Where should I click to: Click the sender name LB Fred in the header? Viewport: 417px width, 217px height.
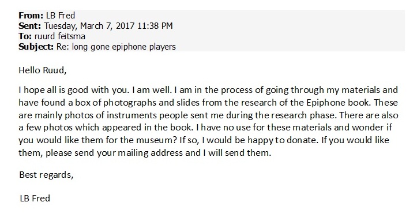tap(61, 16)
